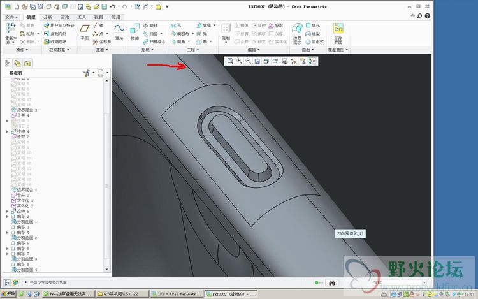Select the Chamfer (倒角) tool

[178, 41]
